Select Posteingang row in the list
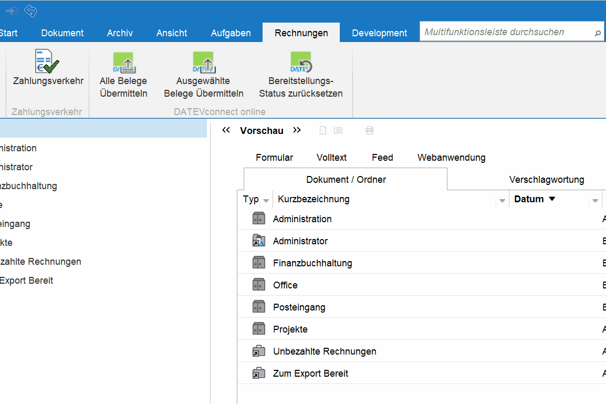The width and height of the screenshot is (606, 404). click(x=421, y=307)
